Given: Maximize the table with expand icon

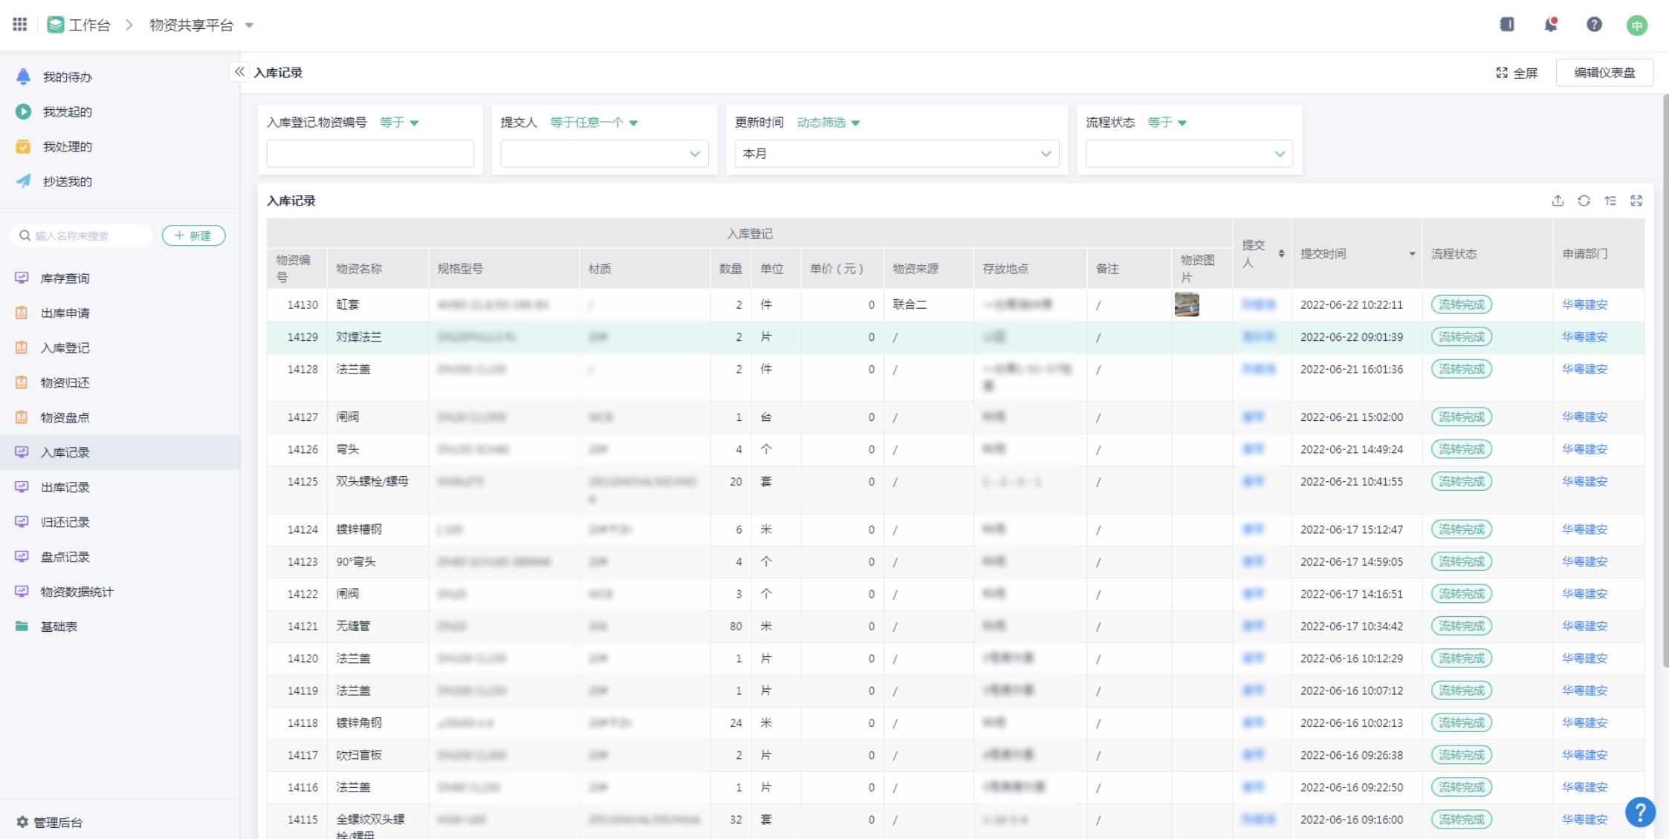Looking at the screenshot, I should (x=1636, y=201).
